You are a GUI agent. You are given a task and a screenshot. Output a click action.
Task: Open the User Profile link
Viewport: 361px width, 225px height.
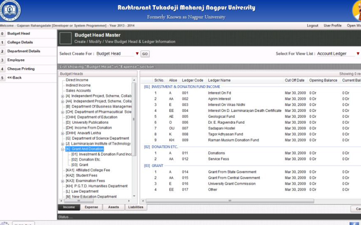pyautogui.click(x=333, y=26)
